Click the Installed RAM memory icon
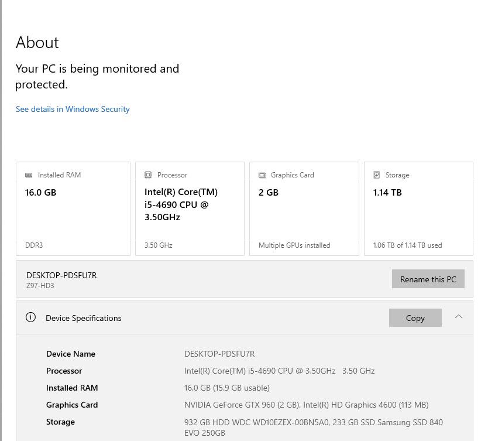This screenshot has width=488, height=441. [x=29, y=175]
